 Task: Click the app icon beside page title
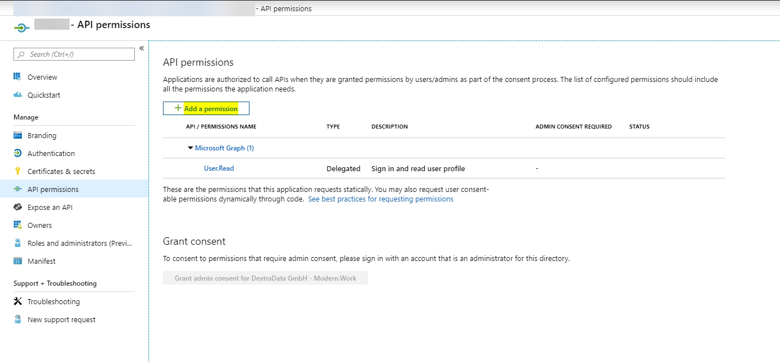[x=21, y=26]
